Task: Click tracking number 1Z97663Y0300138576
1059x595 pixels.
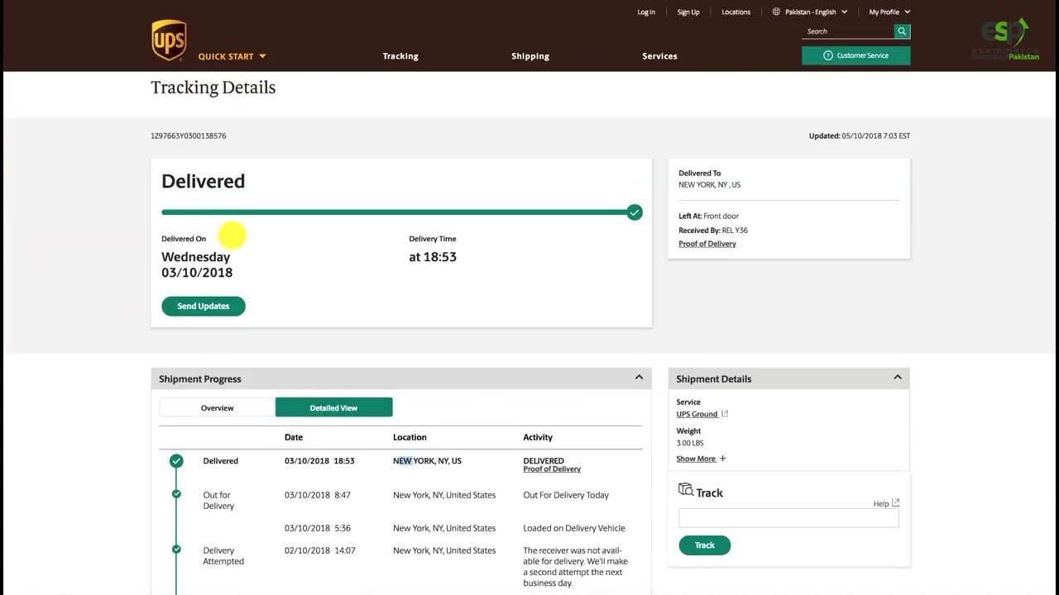Action: (x=189, y=136)
